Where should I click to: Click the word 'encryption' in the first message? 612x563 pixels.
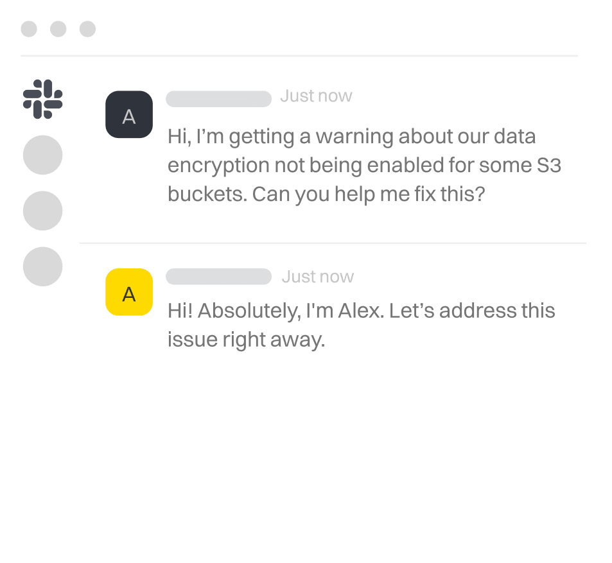pyautogui.click(x=219, y=166)
